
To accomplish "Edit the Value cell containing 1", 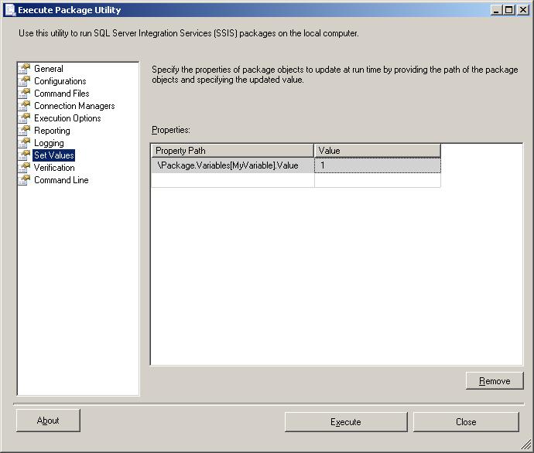I will pyautogui.click(x=378, y=165).
